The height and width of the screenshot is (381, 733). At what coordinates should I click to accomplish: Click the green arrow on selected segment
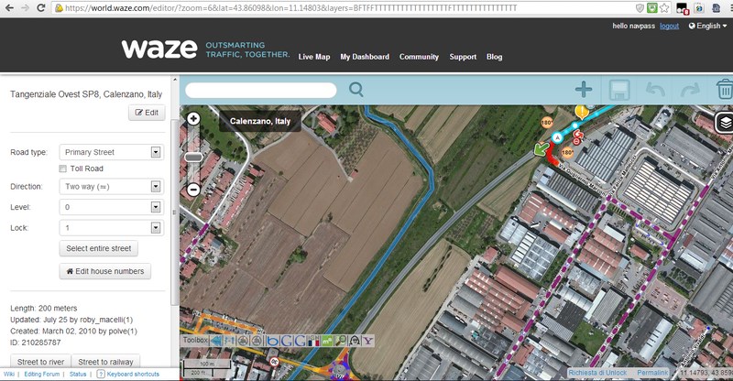pos(542,149)
